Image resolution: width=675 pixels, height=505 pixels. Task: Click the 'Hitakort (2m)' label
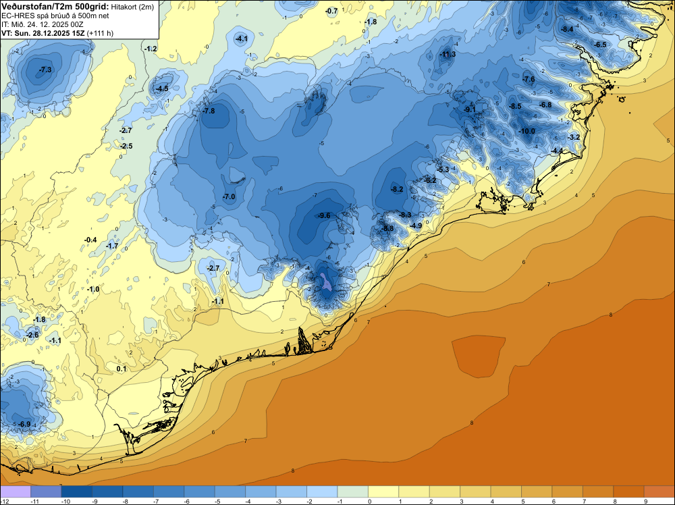(132, 7)
